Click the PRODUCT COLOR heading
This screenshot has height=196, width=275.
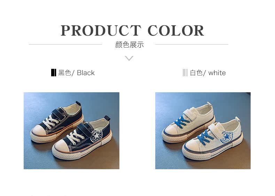pos(132,31)
